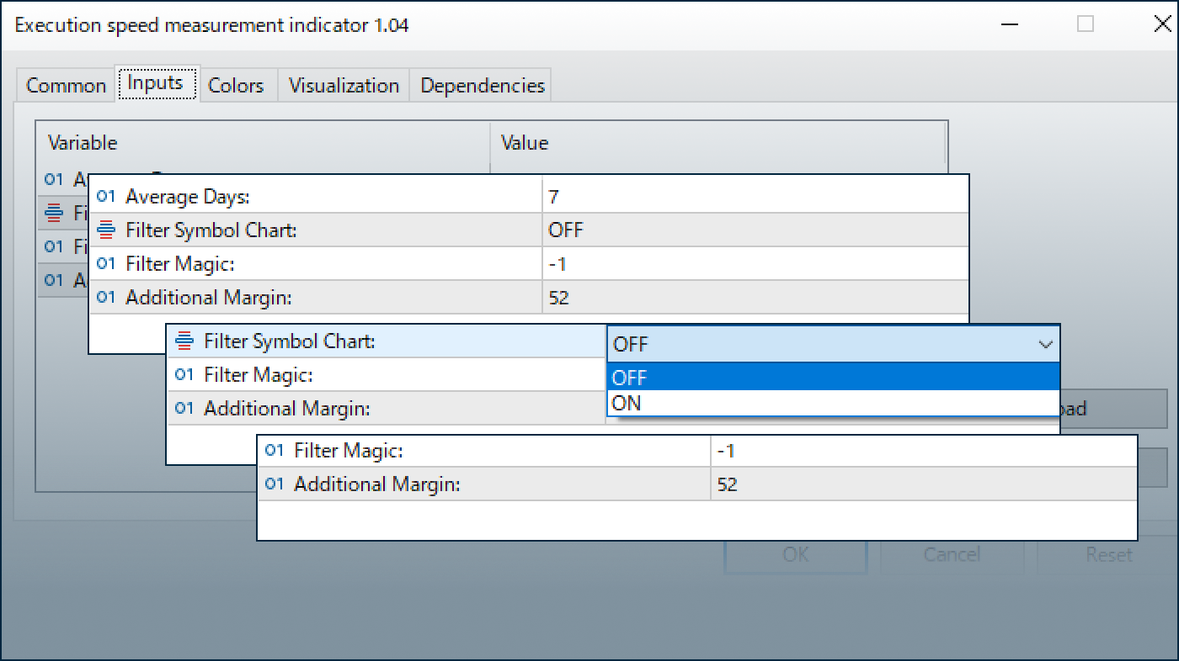Click the Value column header
This screenshot has width=1179, height=661.
tap(719, 143)
